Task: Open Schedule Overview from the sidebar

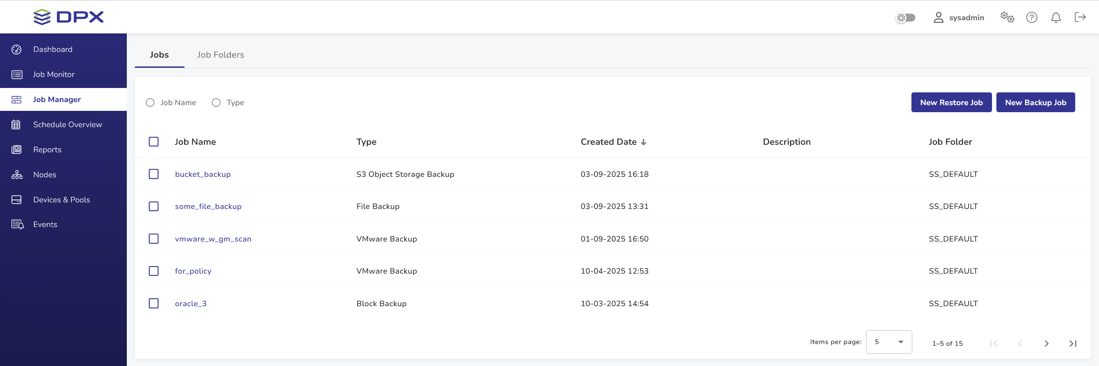Action: pos(67,124)
